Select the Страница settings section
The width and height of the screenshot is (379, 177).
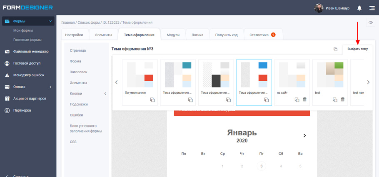(78, 50)
